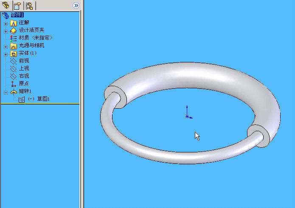
Task: Switch to the ConfigurationManager tab
Action: 30,6
